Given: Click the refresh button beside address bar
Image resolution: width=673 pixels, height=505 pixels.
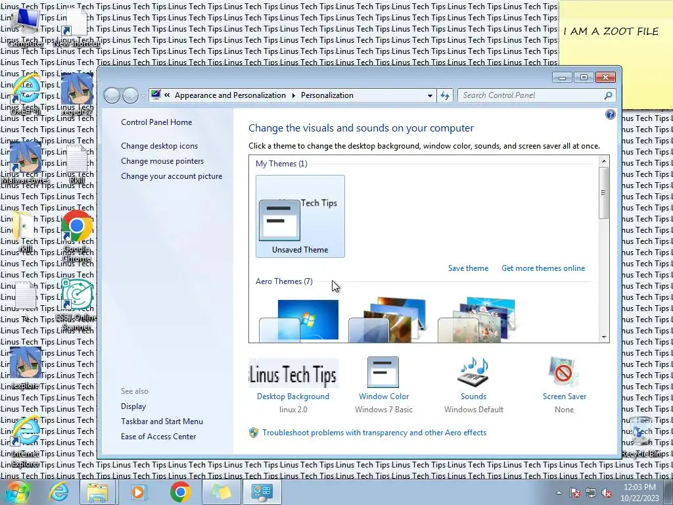Looking at the screenshot, I should 445,95.
